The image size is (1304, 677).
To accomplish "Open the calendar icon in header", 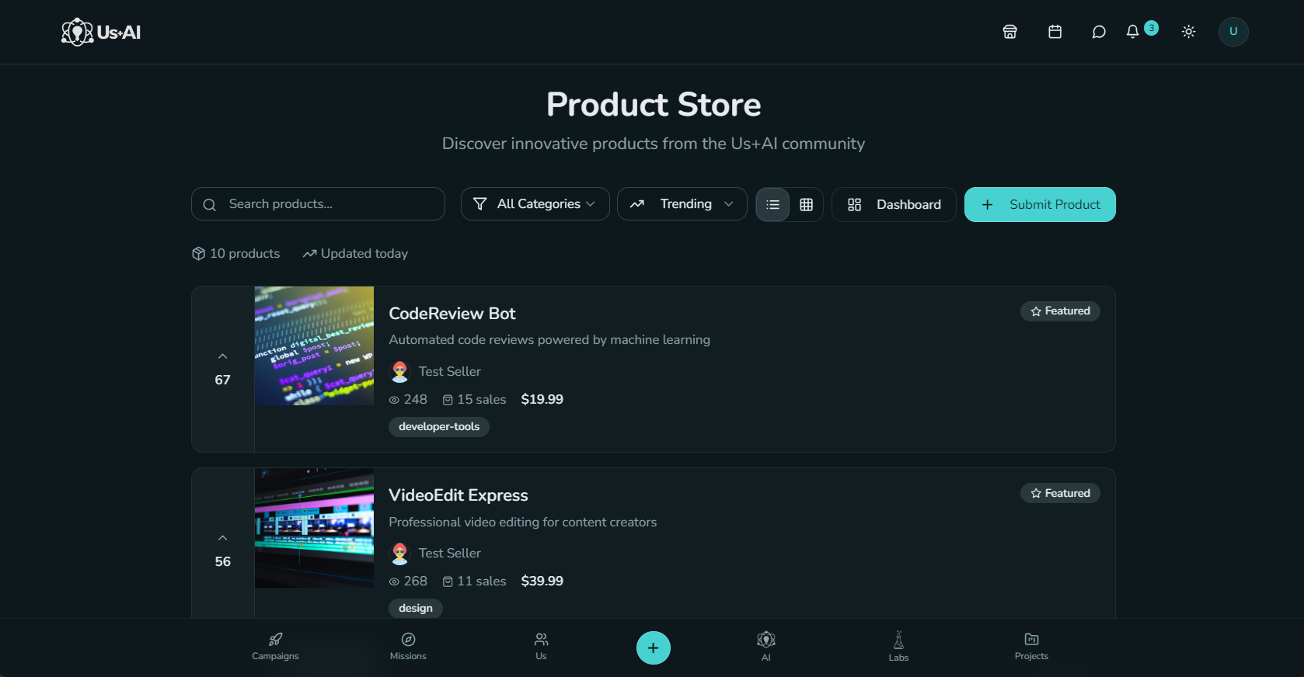I will click(1055, 32).
